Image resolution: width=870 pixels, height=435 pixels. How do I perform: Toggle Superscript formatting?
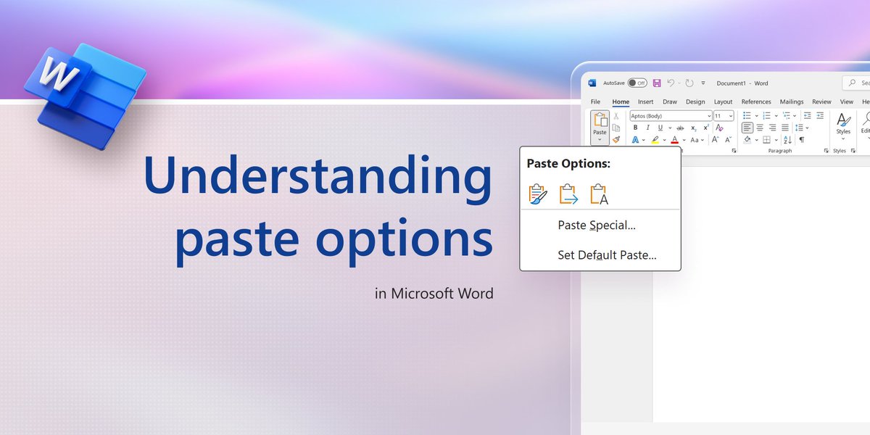(x=706, y=128)
